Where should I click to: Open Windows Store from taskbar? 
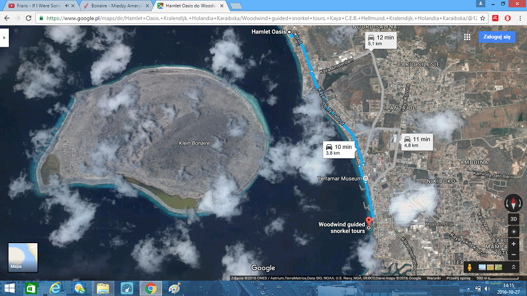coord(31,288)
